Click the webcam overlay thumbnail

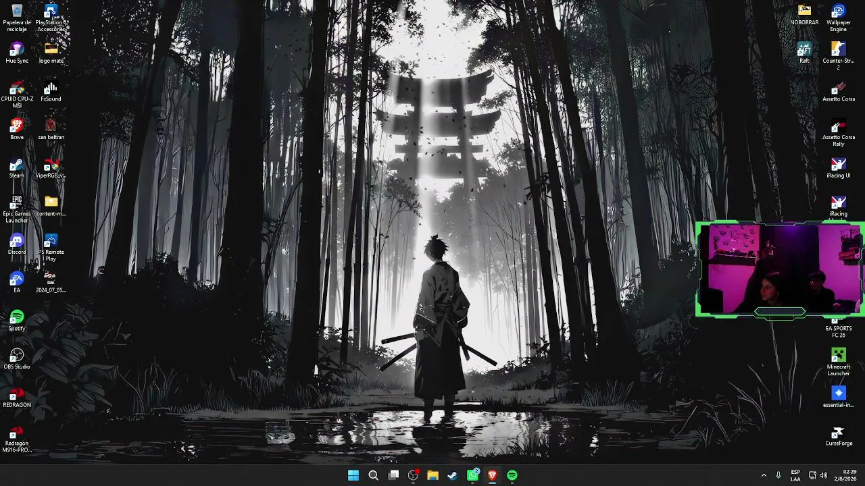click(780, 269)
